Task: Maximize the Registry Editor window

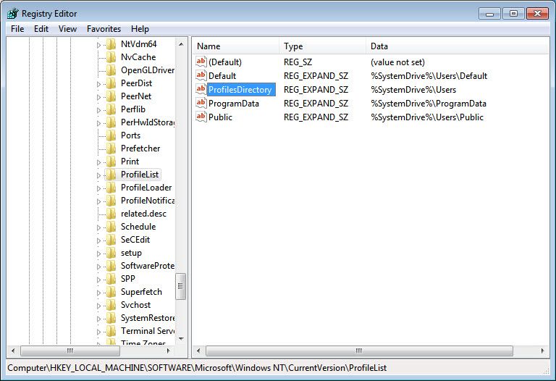Action: 513,14
